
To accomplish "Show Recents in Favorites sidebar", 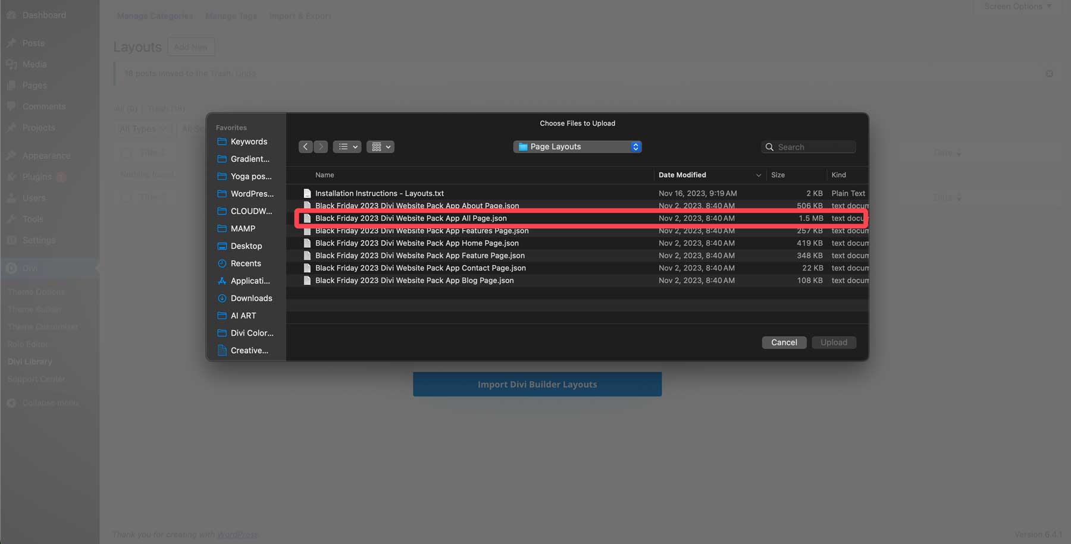I will [x=239, y=263].
